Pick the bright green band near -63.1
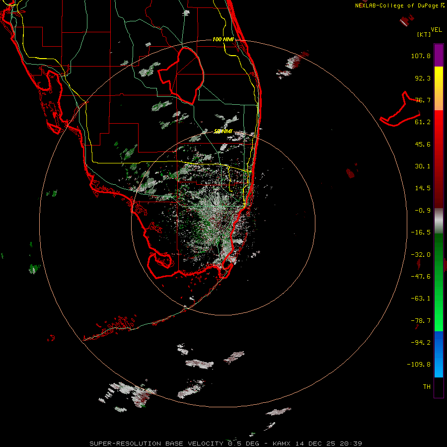The width and height of the screenshot is (447, 447). 439,299
